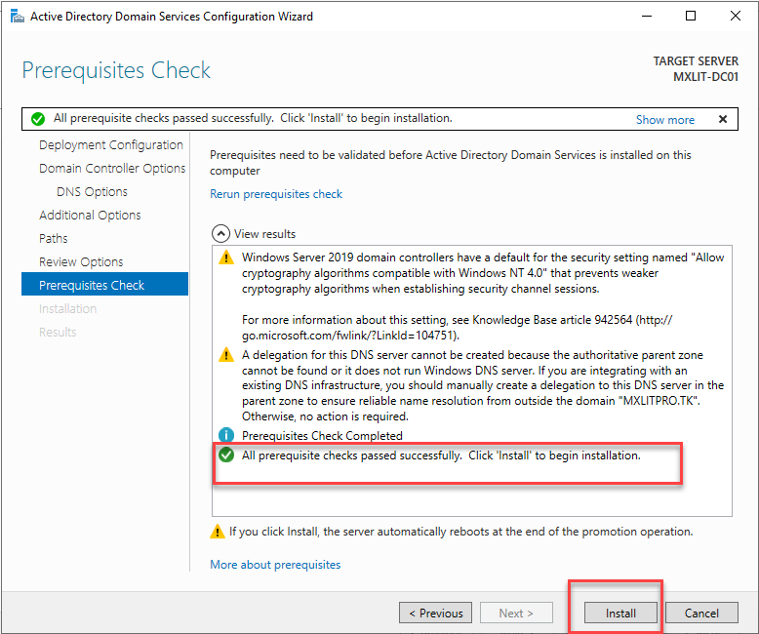Click the reboot warning icon below results

pos(218,532)
